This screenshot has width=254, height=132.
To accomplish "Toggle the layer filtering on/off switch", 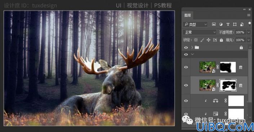I will pyautogui.click(x=249, y=24).
